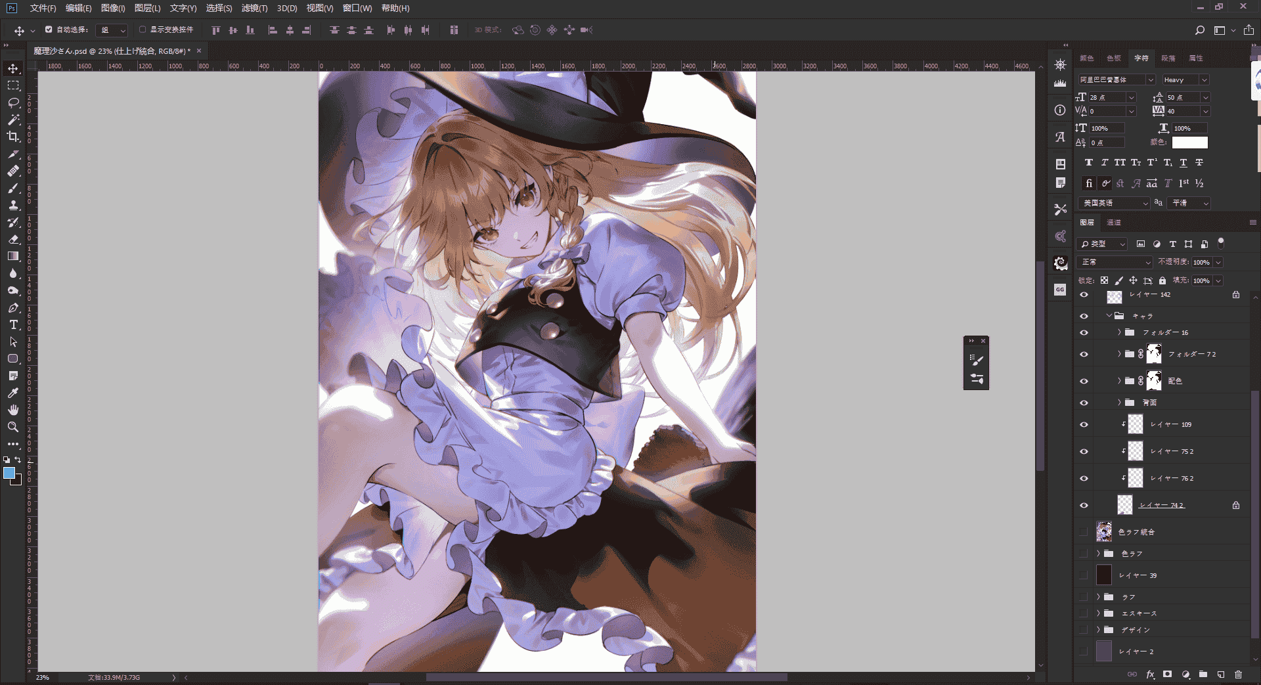Open the search icon in options bar
Viewport: 1261px width, 685px height.
pyautogui.click(x=1200, y=30)
